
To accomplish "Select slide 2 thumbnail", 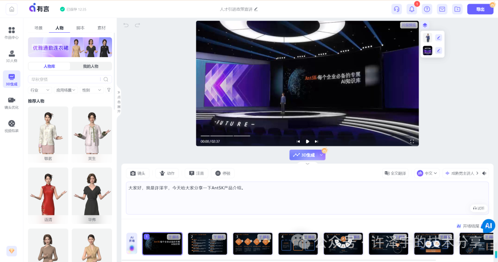I will [x=207, y=244].
